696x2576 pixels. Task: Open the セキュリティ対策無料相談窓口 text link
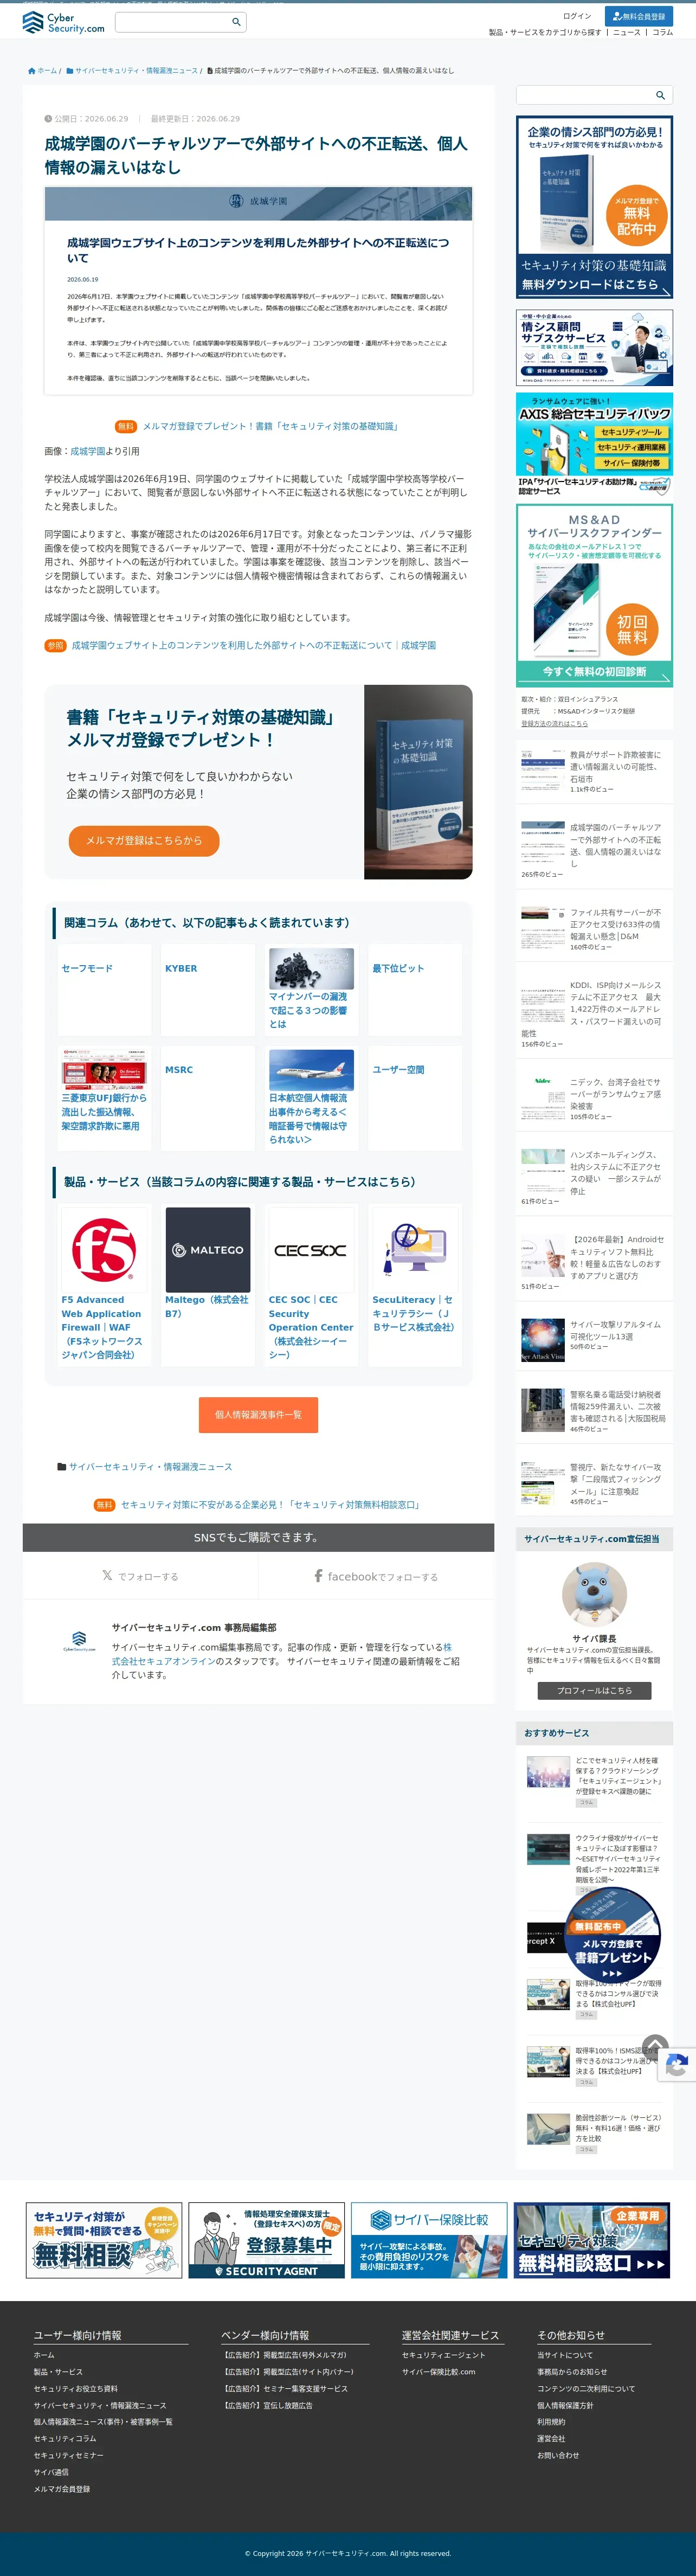tap(270, 1504)
